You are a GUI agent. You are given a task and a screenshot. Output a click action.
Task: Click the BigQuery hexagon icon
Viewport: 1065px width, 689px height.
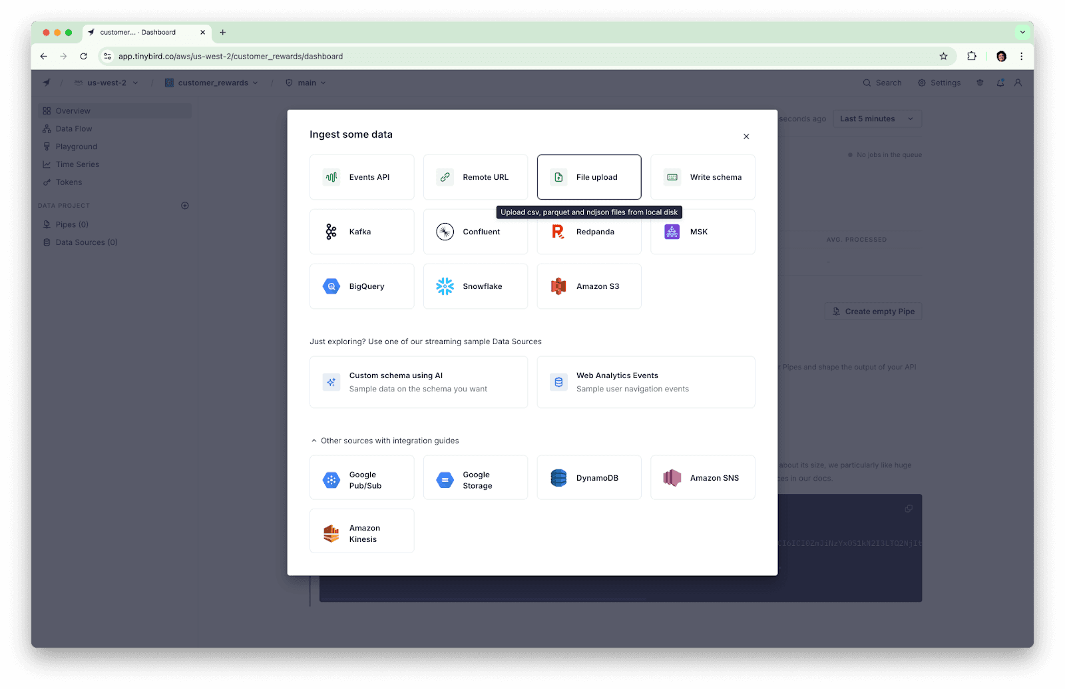331,286
